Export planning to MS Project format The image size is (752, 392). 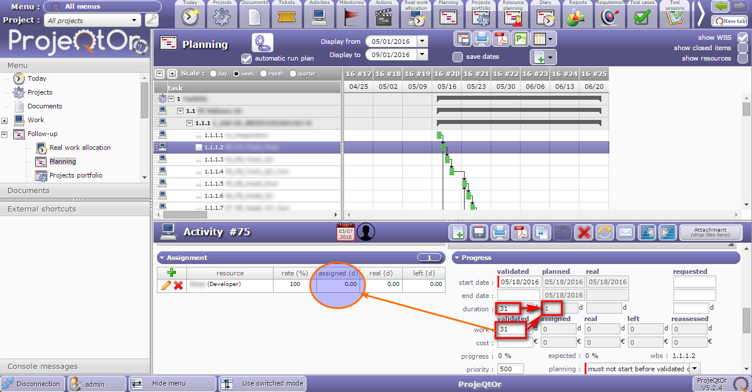coord(521,39)
